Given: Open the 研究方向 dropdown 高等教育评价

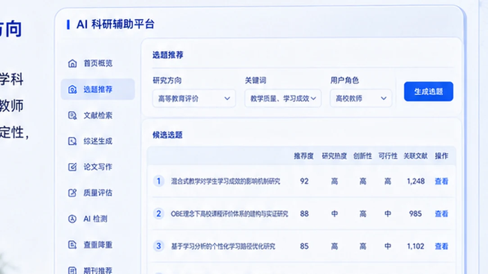Looking at the screenshot, I should click(x=194, y=98).
